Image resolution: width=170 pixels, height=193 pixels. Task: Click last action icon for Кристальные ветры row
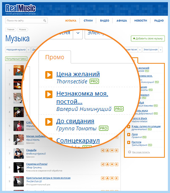click(x=116, y=178)
